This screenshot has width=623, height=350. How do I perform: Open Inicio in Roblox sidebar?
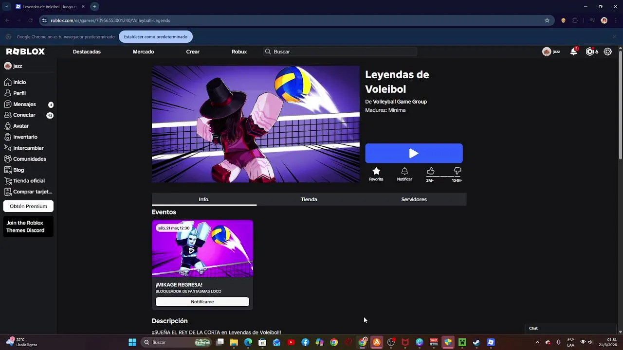pyautogui.click(x=15, y=82)
